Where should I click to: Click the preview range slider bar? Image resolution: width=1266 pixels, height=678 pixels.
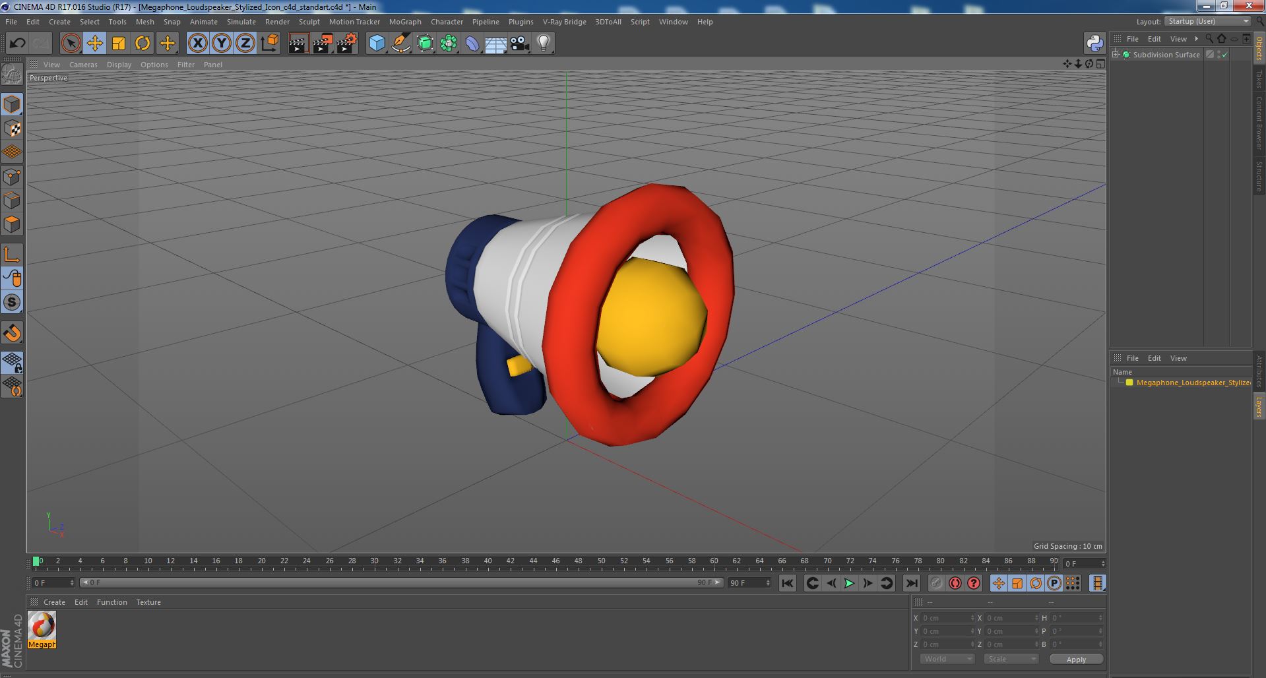401,582
